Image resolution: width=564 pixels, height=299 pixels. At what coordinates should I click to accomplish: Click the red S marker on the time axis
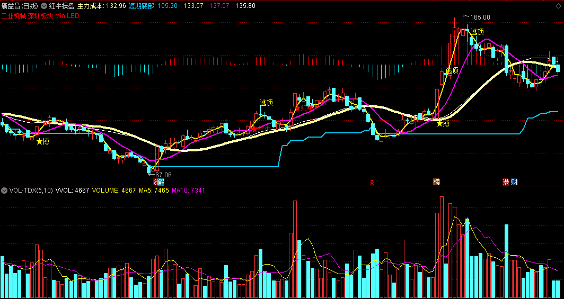[372, 182]
